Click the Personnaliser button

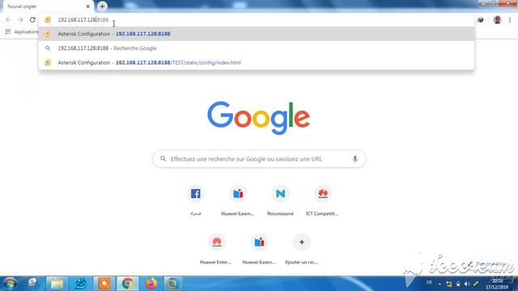click(x=488, y=264)
